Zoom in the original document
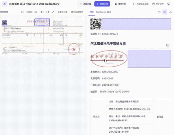 point(36,12)
